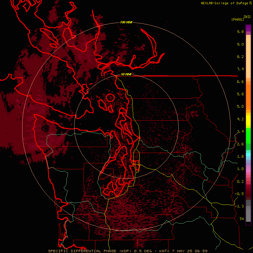Click the 1.0 value on the color scale
Image resolution: width=253 pixels, height=253 pixels.
click(x=240, y=169)
